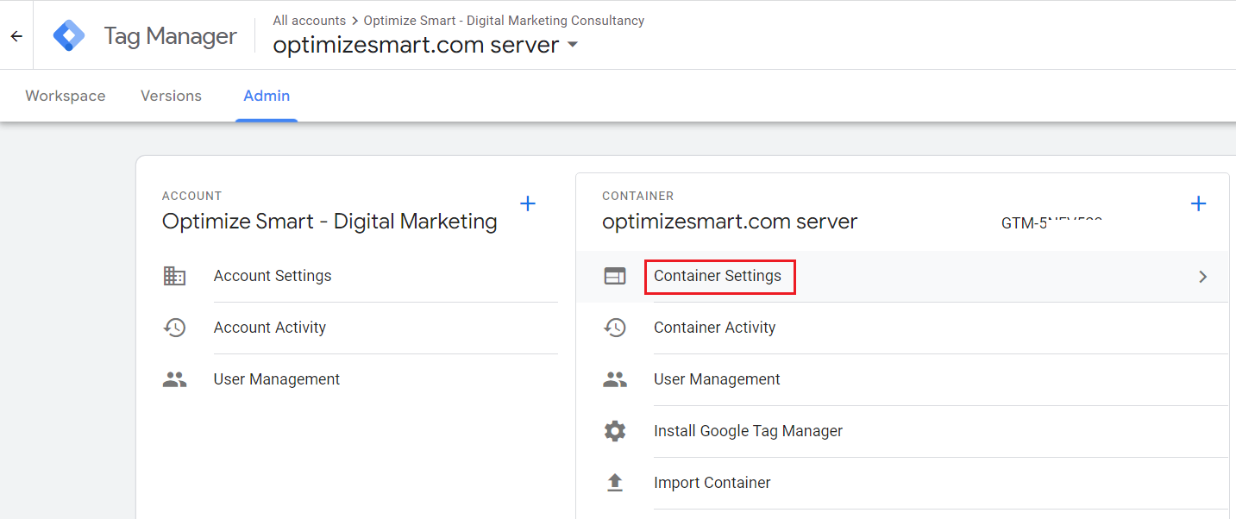Viewport: 1236px width, 519px height.
Task: Open the Versions tab
Action: click(x=171, y=96)
